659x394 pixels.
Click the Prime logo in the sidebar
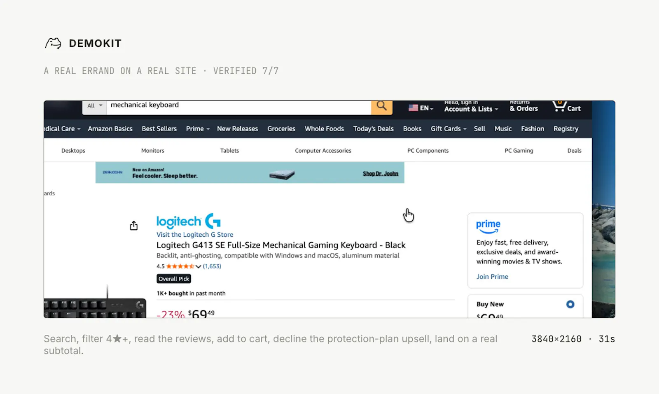[488, 226]
